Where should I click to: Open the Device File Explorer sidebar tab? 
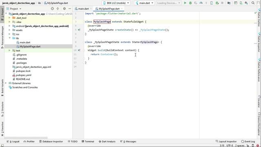point(259,124)
